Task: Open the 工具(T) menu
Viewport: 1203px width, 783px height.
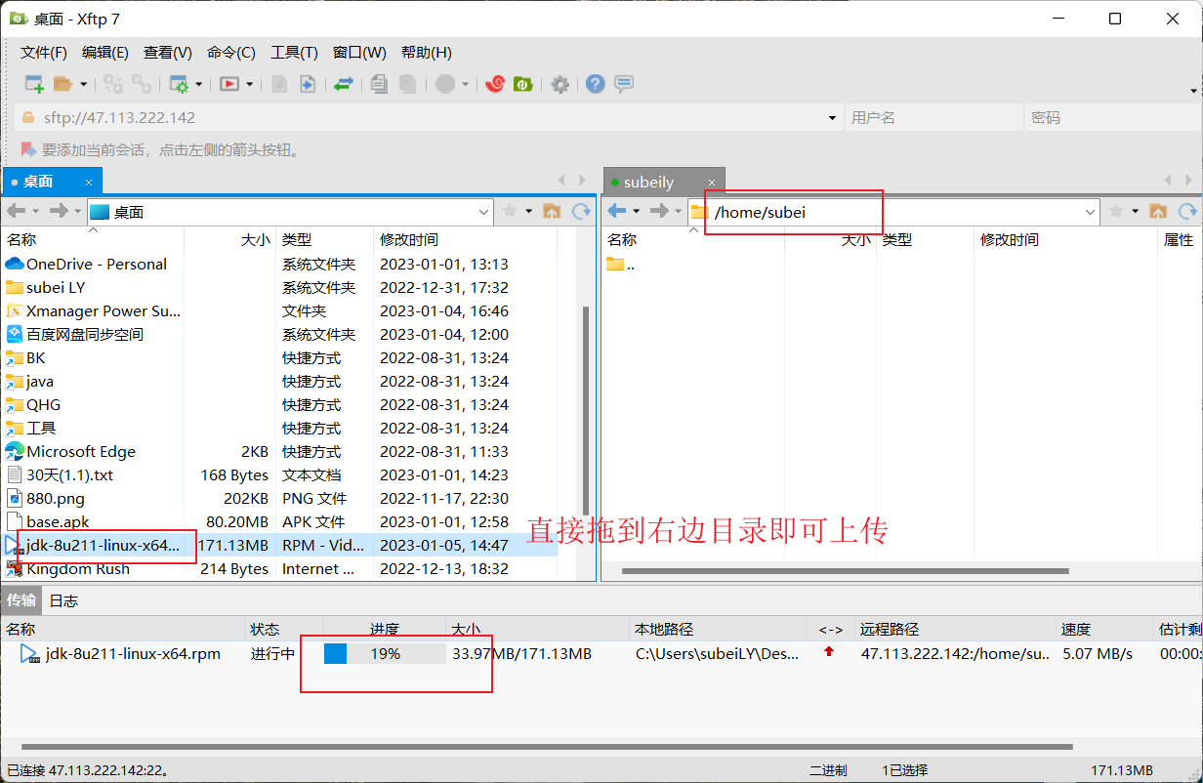Action: pyautogui.click(x=294, y=53)
